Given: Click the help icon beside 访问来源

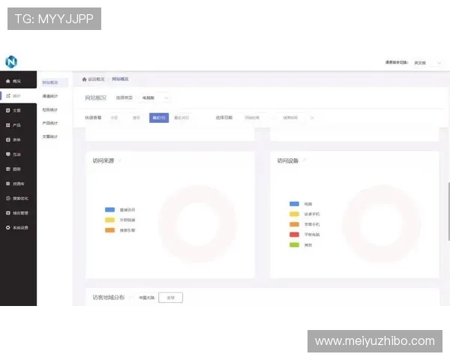Looking at the screenshot, I should coord(120,160).
